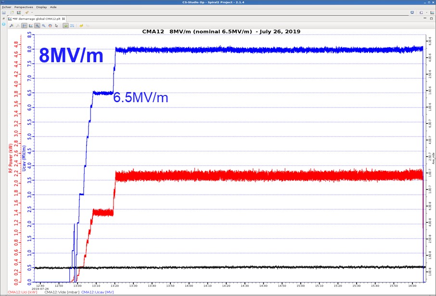Click the grayed add annotation A icon
436x296 pixels.
pyautogui.click(x=18, y=26)
